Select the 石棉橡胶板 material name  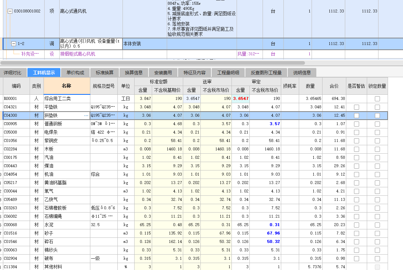pyautogui.click(x=56, y=208)
